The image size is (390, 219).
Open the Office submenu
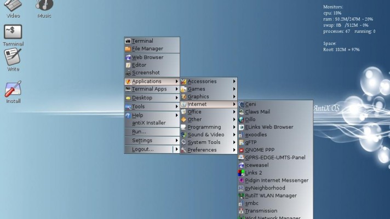coord(209,112)
